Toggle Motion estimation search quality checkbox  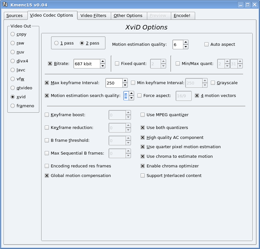[47, 95]
